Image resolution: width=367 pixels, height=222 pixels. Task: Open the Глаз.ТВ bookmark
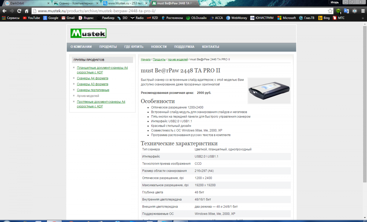pos(307,18)
